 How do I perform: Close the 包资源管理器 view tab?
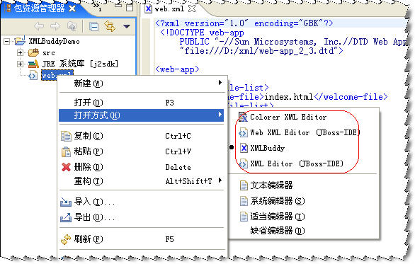pos(72,8)
